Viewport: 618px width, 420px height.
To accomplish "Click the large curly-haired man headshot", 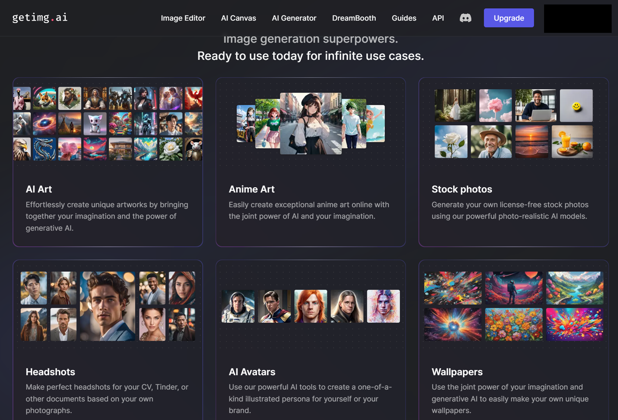I will pyautogui.click(x=108, y=306).
